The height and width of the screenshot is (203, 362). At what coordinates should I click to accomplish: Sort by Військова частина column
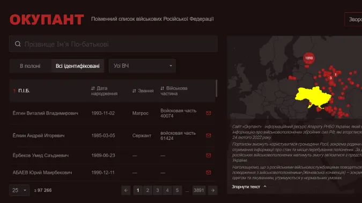click(x=174, y=91)
